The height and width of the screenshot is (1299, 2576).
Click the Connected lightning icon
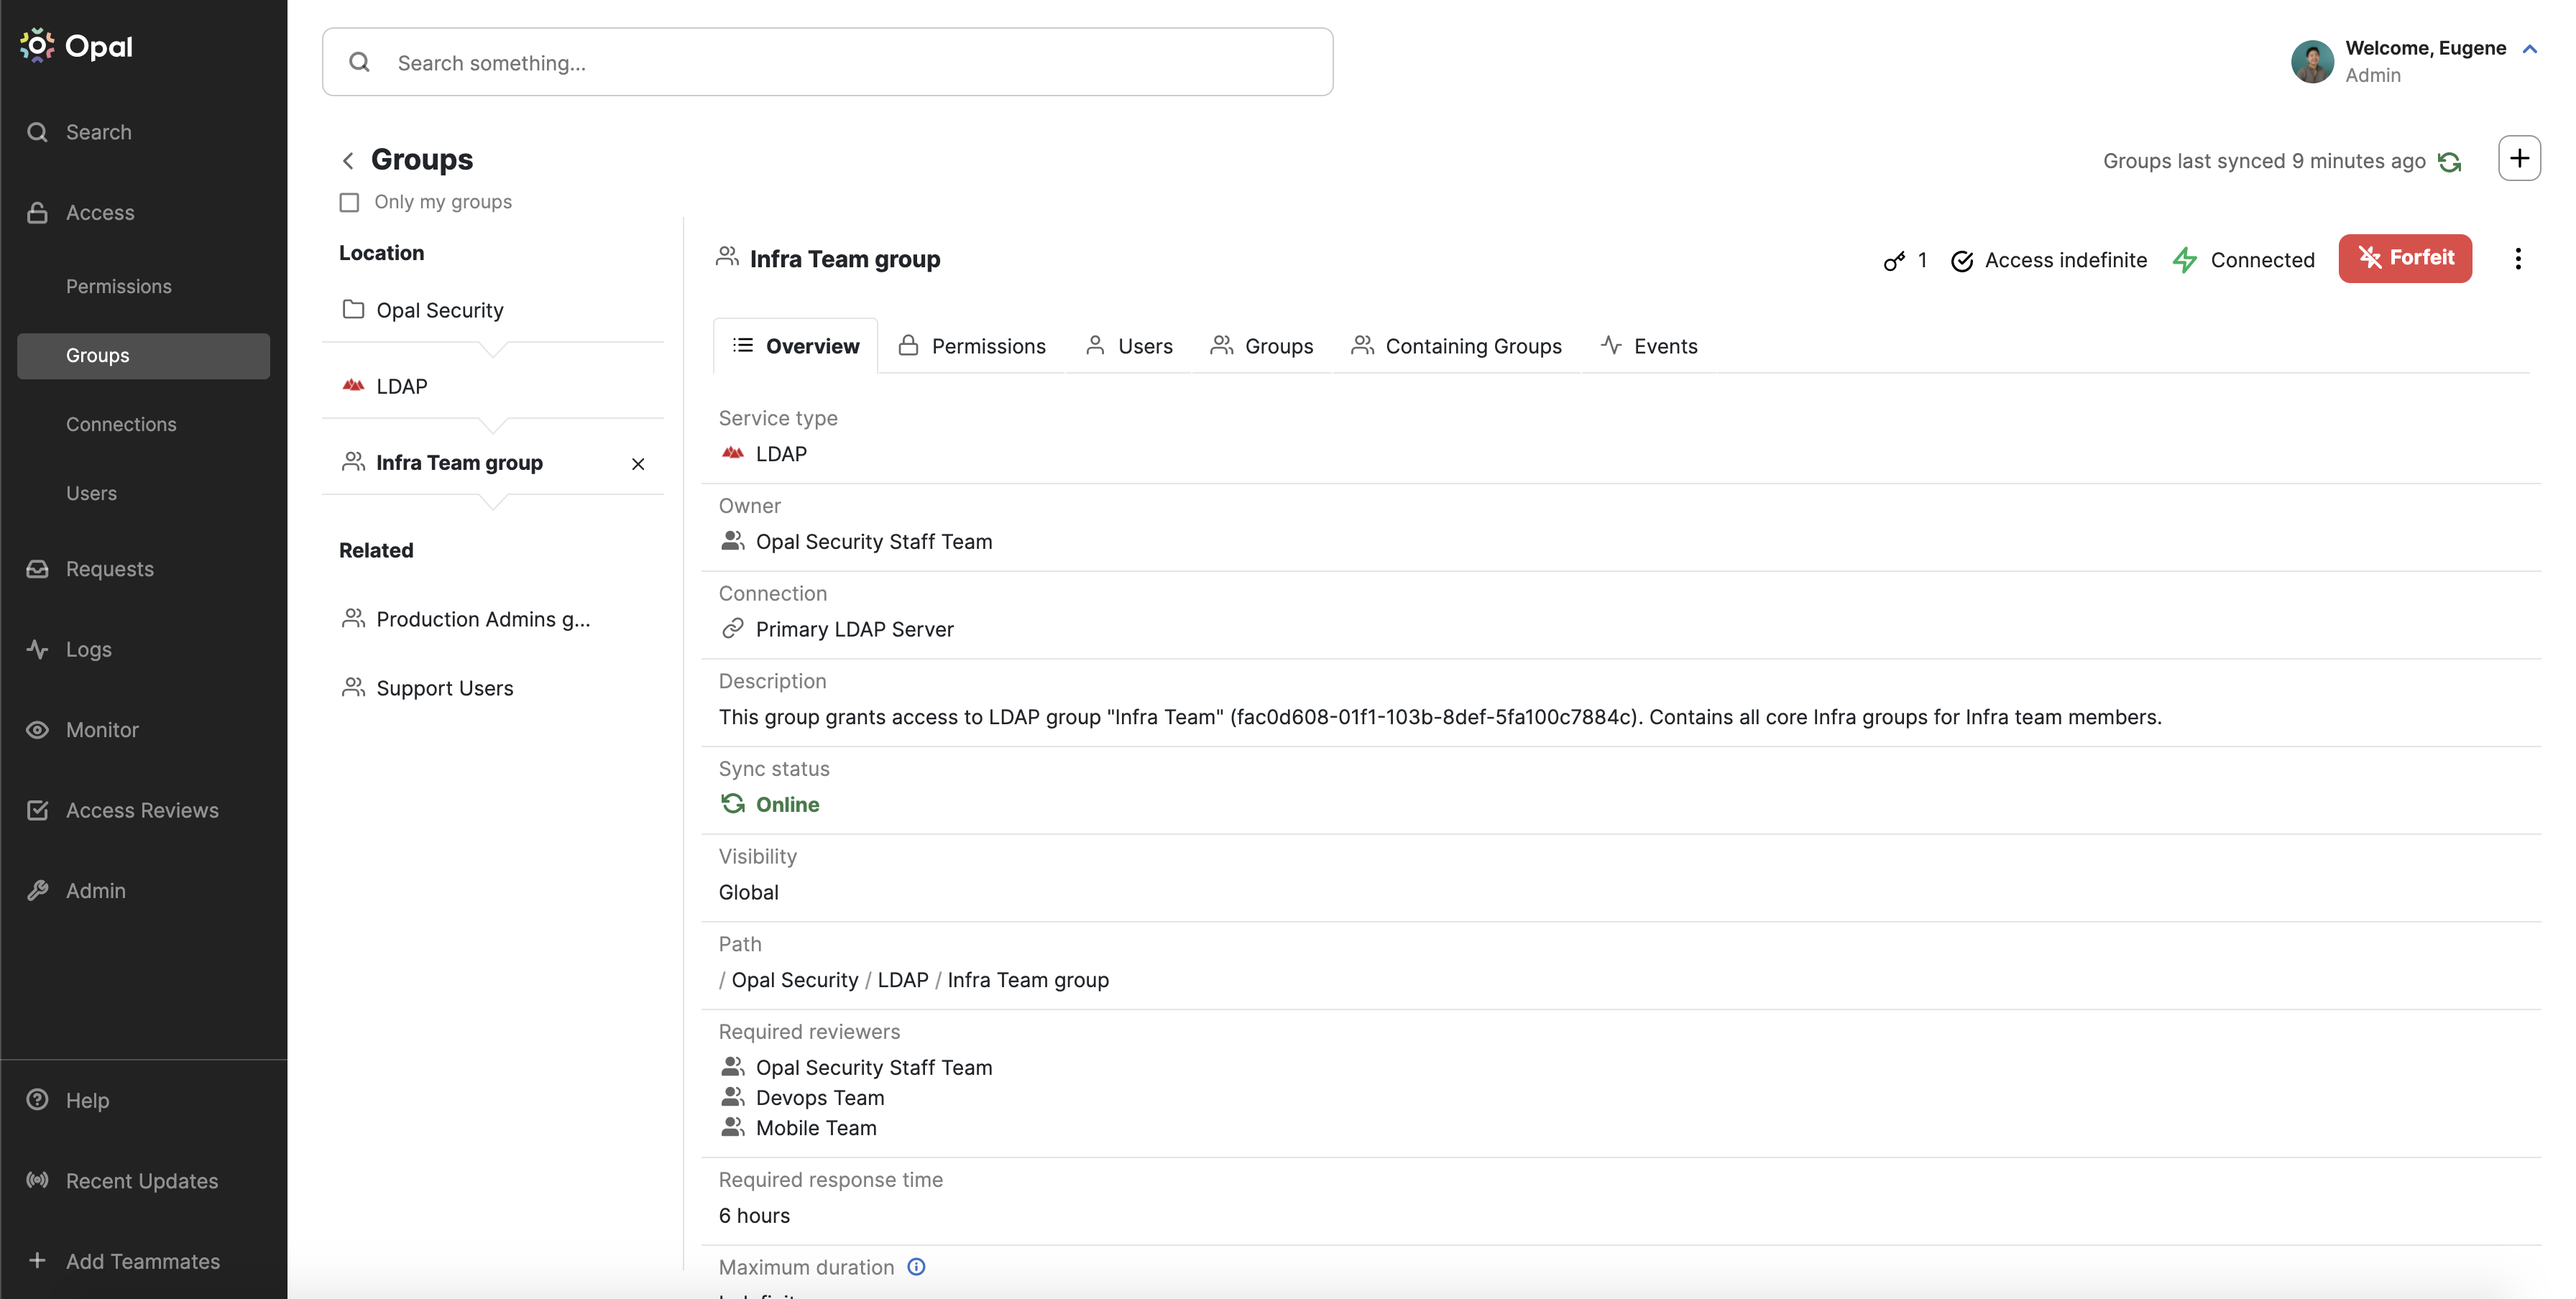click(x=2185, y=261)
